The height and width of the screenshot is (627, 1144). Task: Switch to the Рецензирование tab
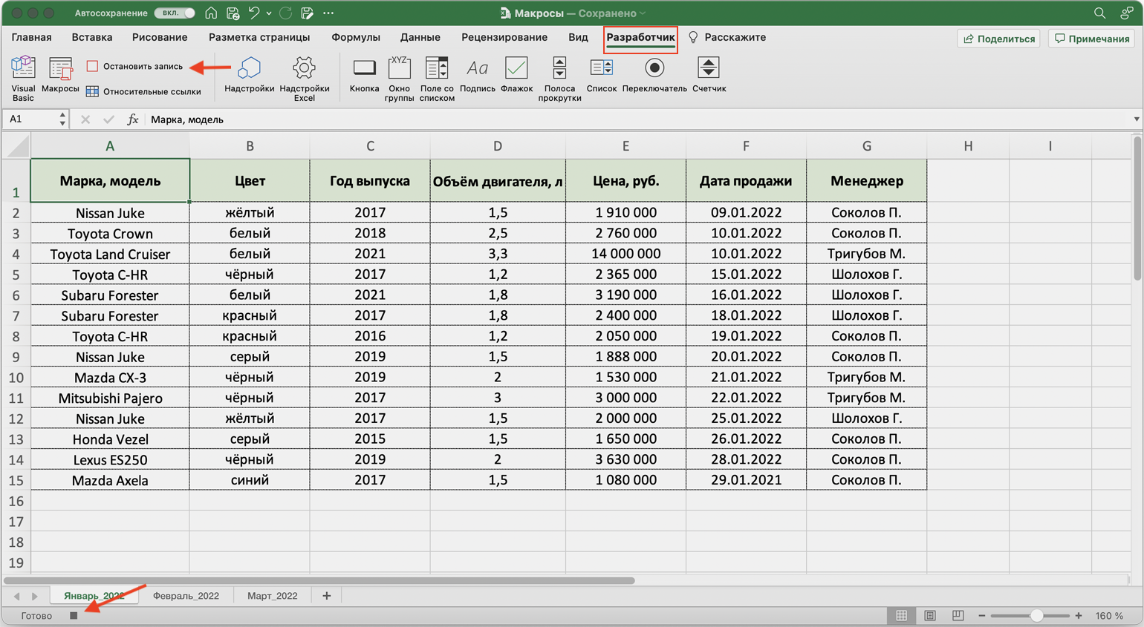click(x=504, y=37)
